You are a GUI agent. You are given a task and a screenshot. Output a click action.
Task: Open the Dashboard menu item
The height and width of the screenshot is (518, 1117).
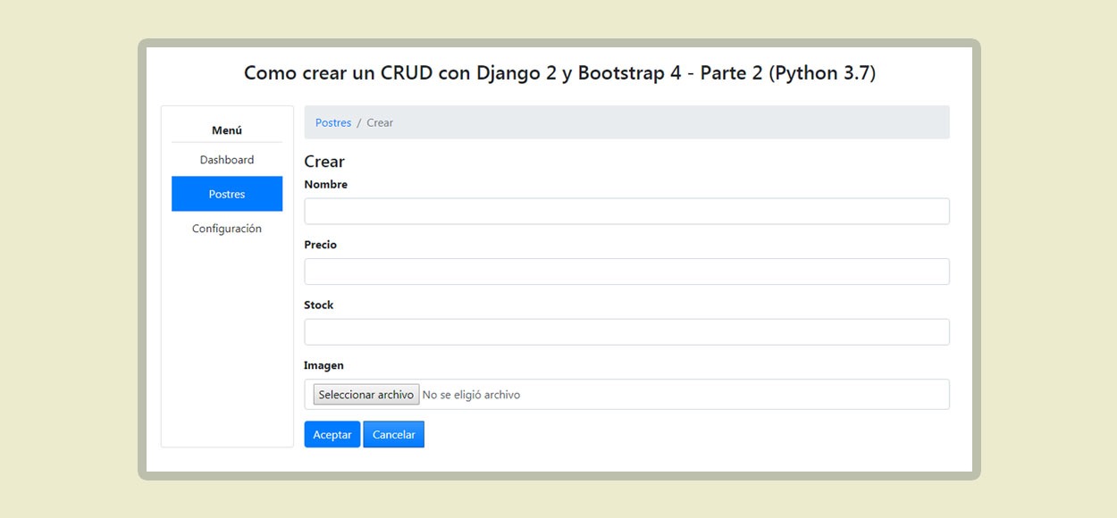pos(227,160)
